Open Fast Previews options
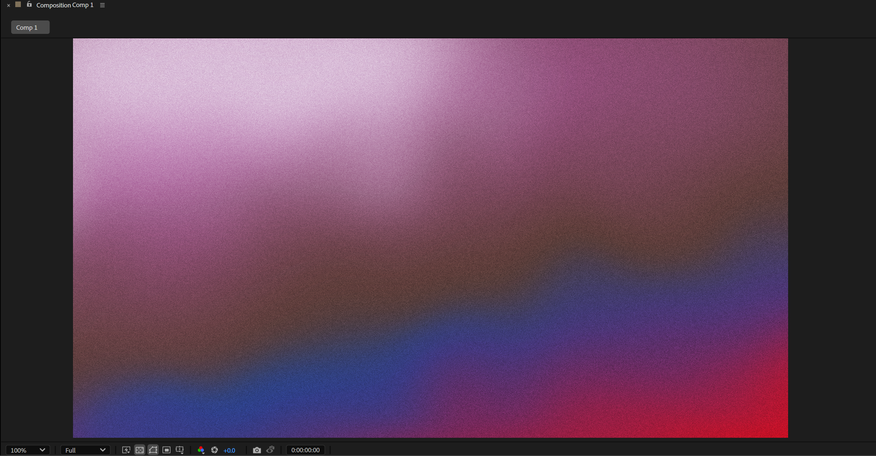Viewport: 876px width, 456px height. point(126,450)
